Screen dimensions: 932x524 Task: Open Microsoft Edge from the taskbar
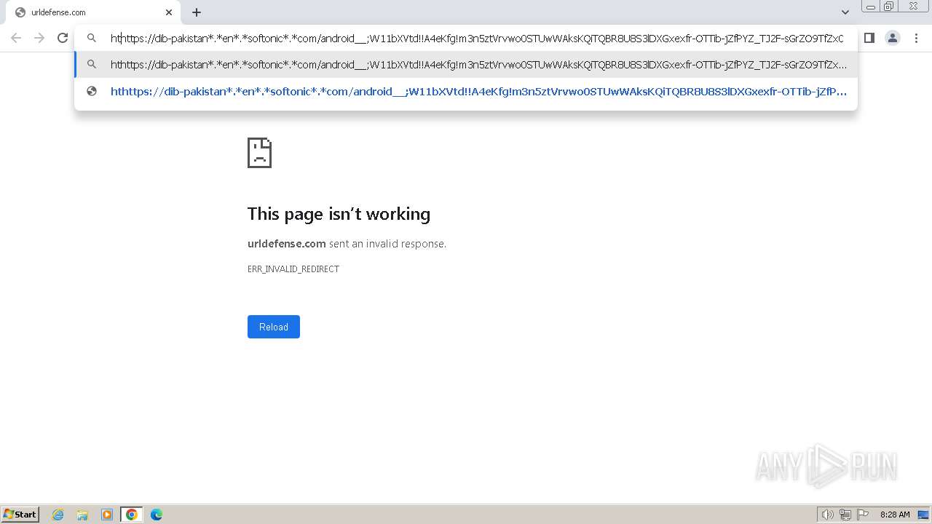coord(157,515)
